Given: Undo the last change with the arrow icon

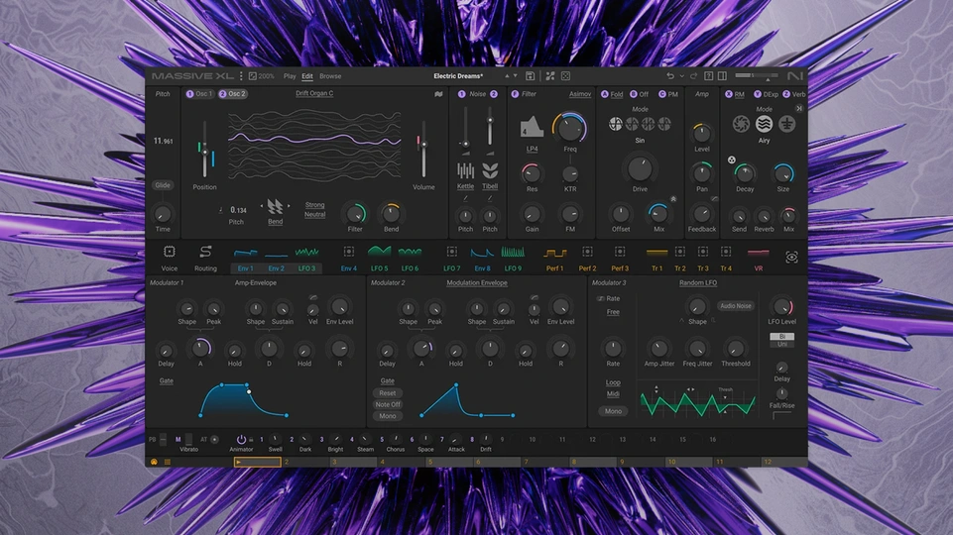Looking at the screenshot, I should 670,76.
